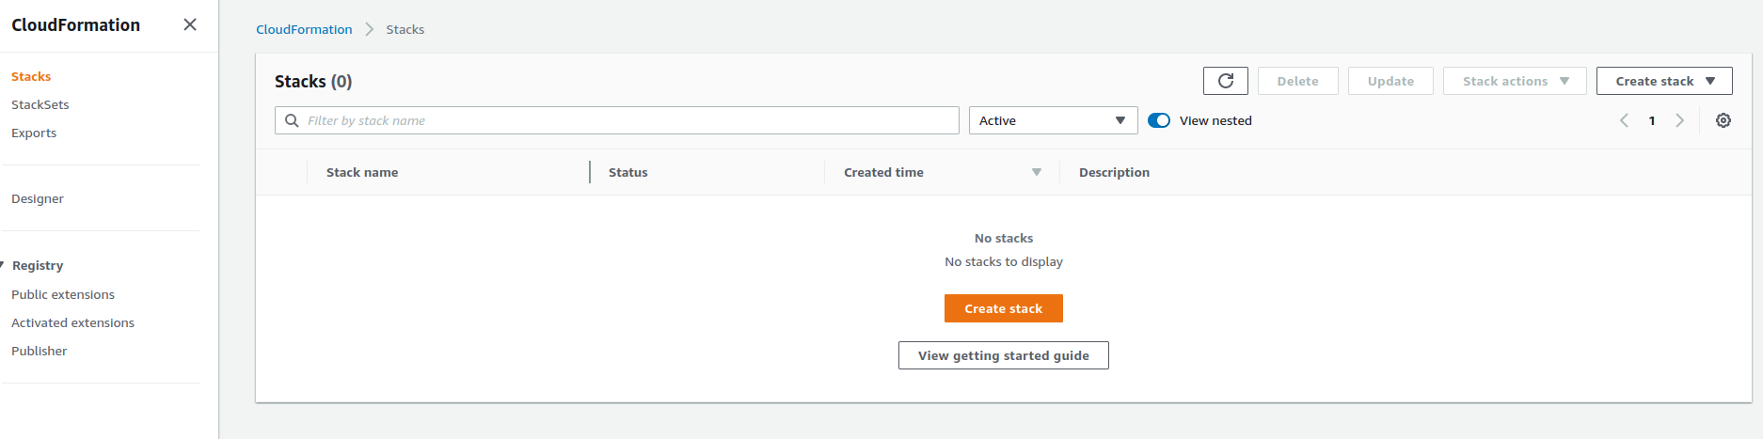The image size is (1763, 439).
Task: Click the CloudFormation breadcrumb link
Action: [304, 29]
